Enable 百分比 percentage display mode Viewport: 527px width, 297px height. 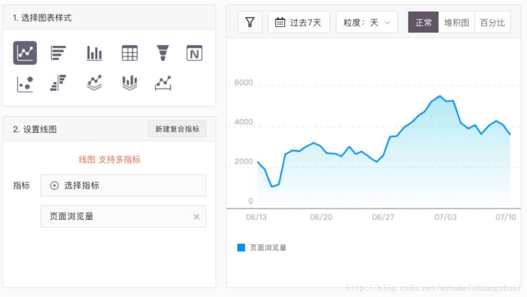click(492, 22)
